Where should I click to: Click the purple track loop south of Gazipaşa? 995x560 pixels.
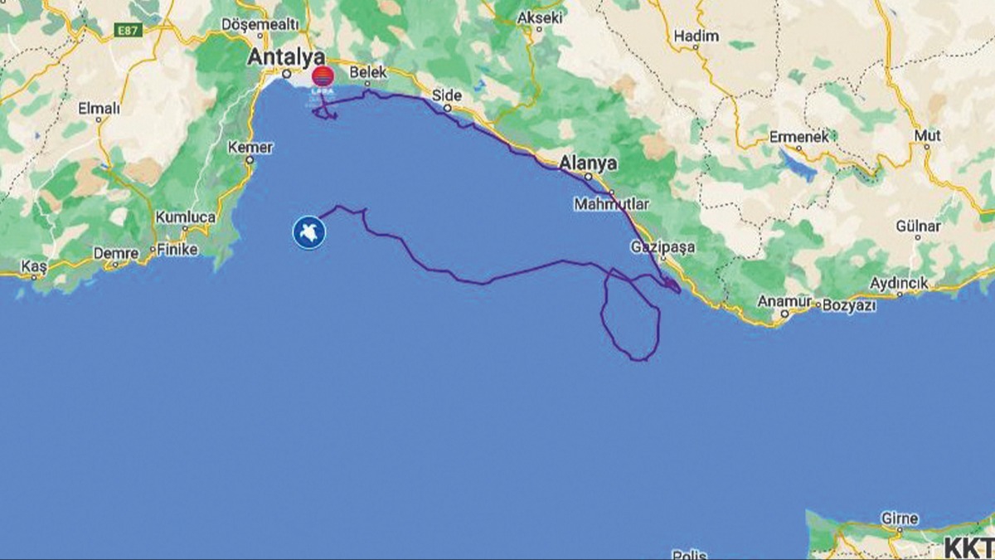click(632, 315)
